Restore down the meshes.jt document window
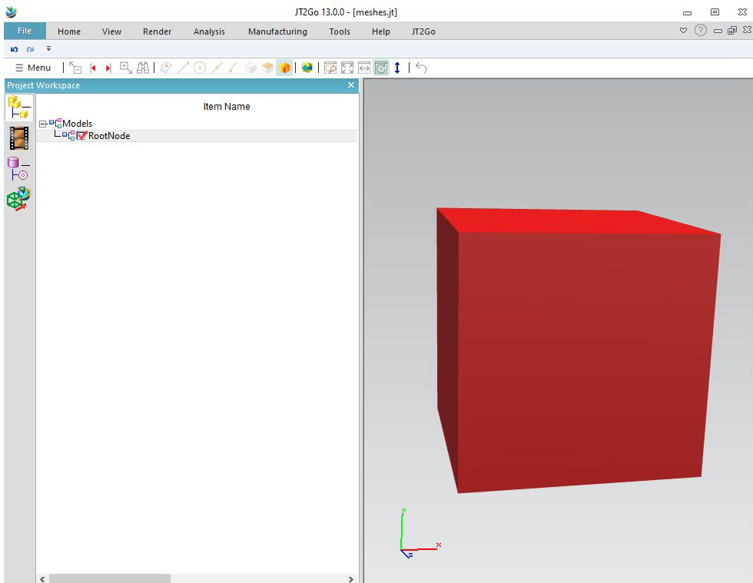Viewport: 753px width, 583px height. click(x=732, y=30)
